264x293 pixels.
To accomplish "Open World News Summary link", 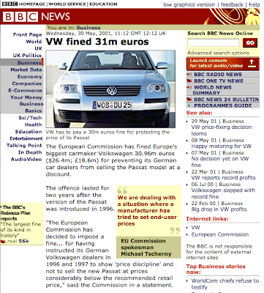I will tap(213, 90).
